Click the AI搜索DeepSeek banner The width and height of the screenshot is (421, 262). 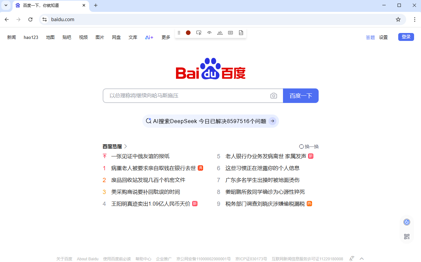[x=211, y=121]
